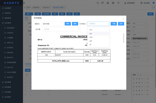This screenshot has height=103, width=156.
Task: Click the broken image icon beside the HXODTS logo
Action: [x=24, y=3]
